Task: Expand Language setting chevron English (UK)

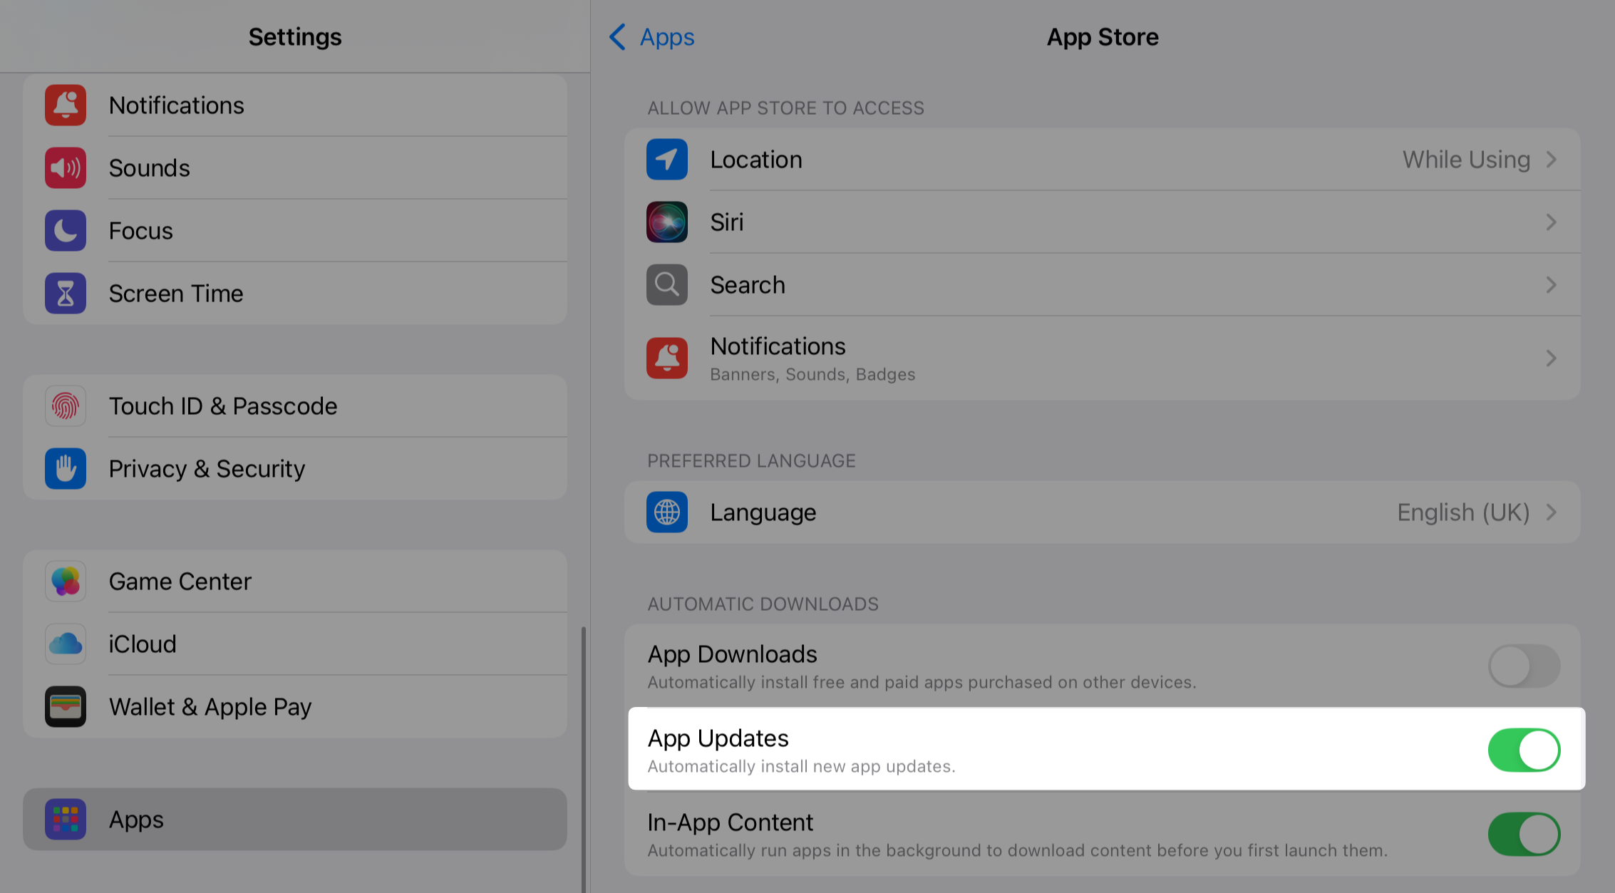Action: click(x=1551, y=512)
